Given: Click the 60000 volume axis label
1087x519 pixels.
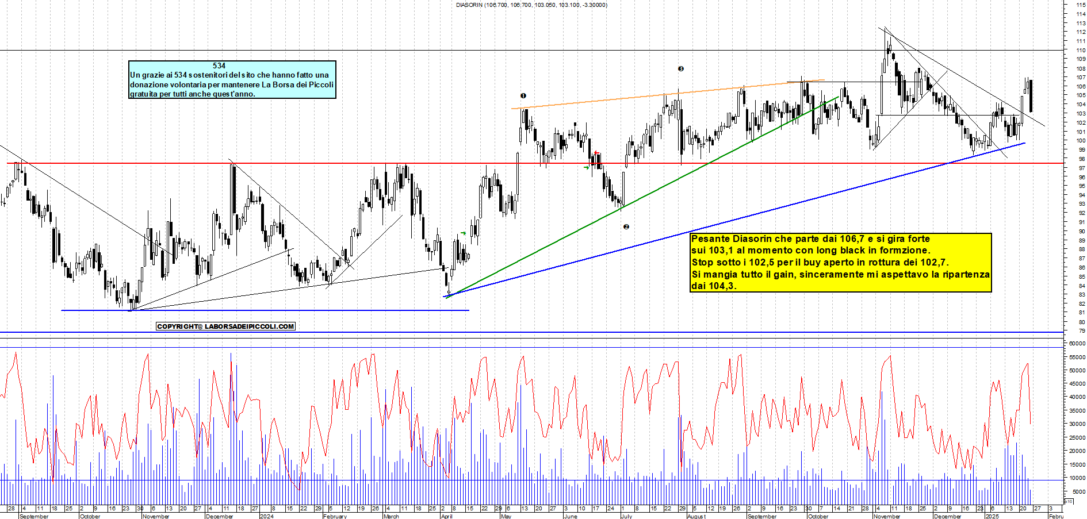Looking at the screenshot, I should point(1077,343).
